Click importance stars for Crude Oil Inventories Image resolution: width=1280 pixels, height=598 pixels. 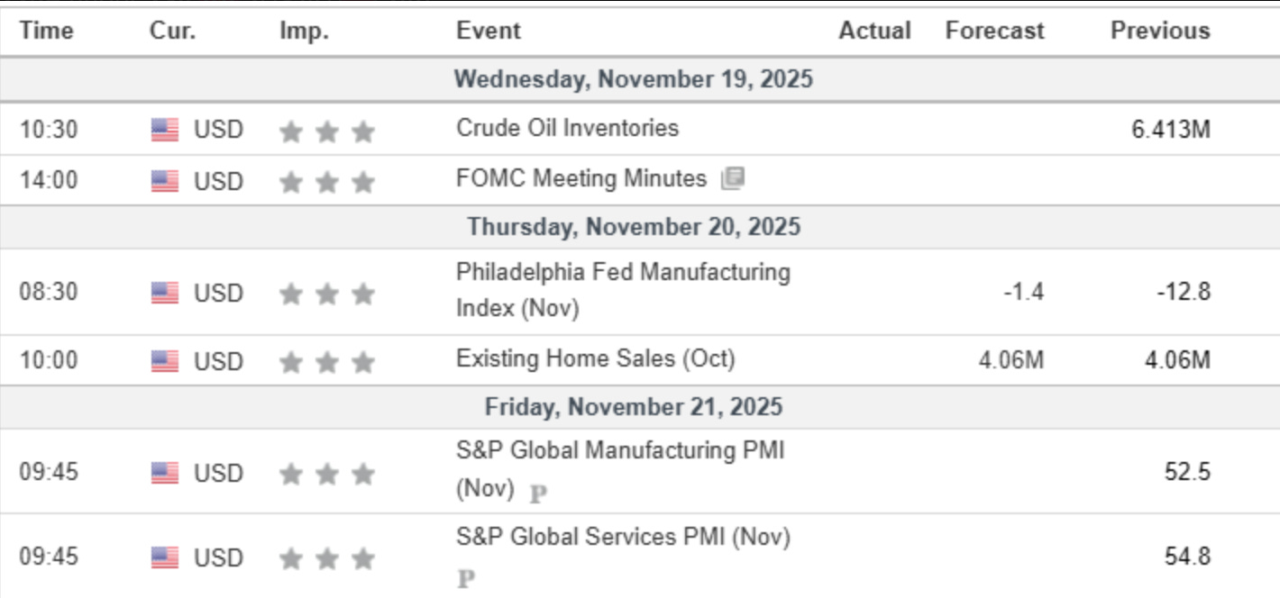click(x=326, y=132)
